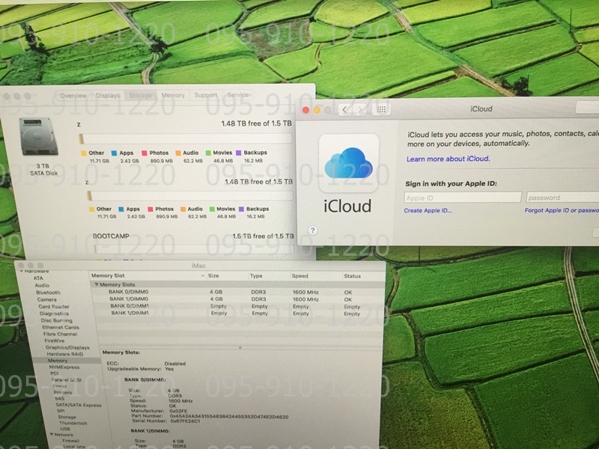Select the BANK 0/DIMM1 table row
The width and height of the screenshot is (599, 449).
coord(238,306)
